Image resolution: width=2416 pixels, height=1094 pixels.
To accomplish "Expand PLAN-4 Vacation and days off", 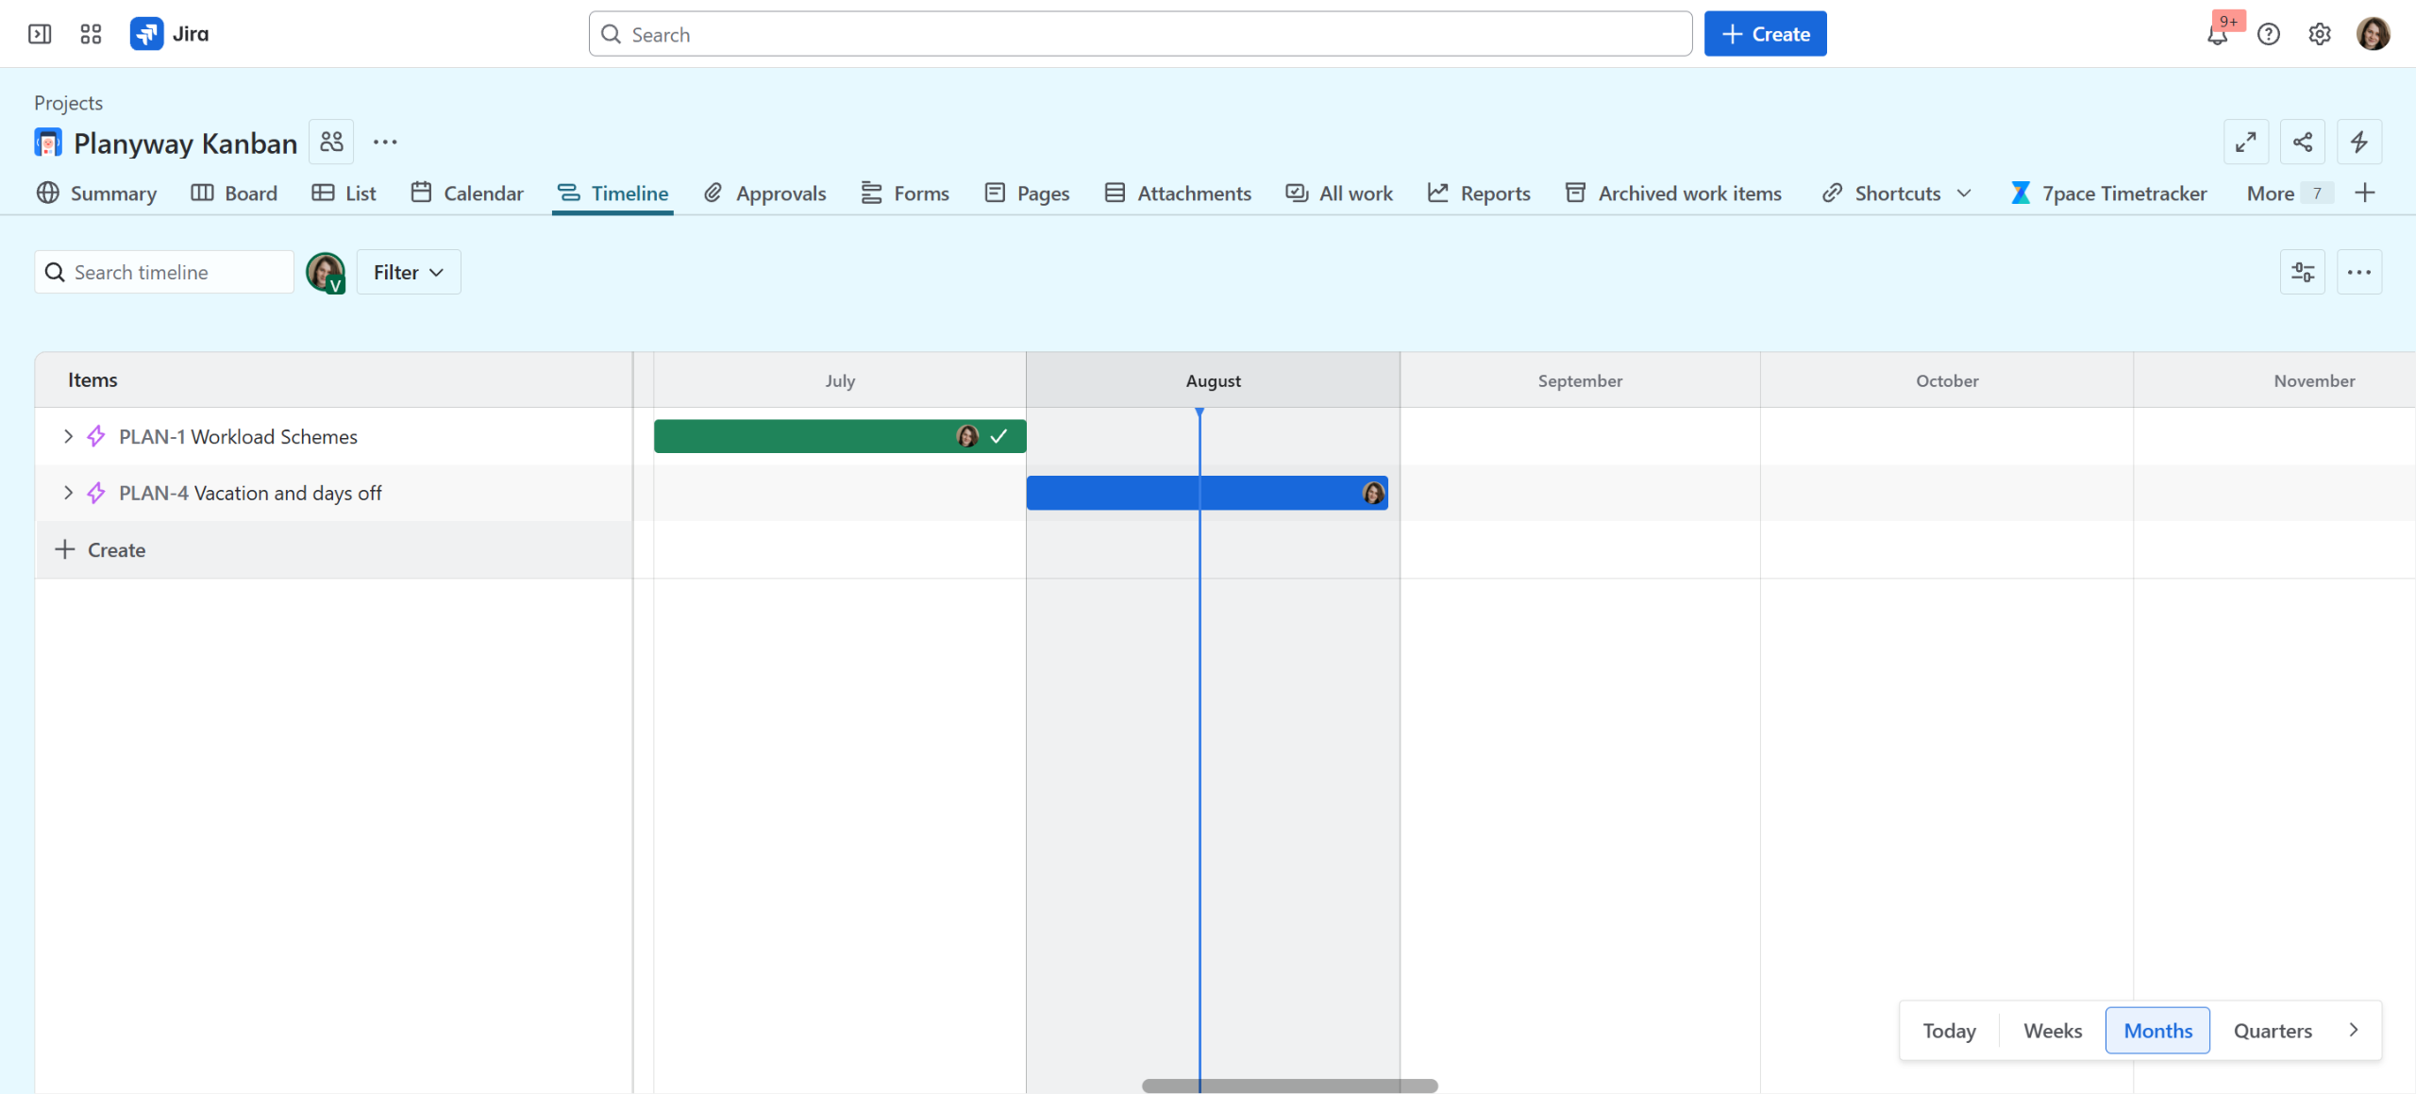I will pyautogui.click(x=68, y=493).
